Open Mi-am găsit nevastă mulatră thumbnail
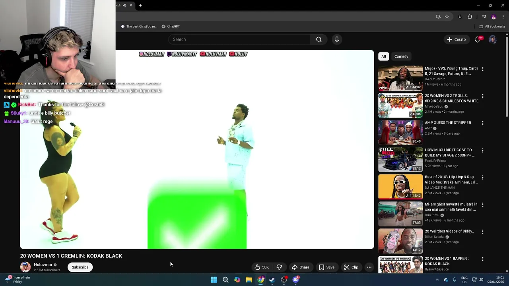 pyautogui.click(x=400, y=214)
